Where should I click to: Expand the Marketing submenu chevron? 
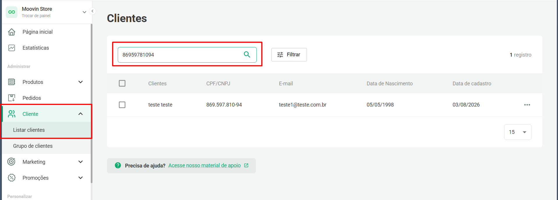click(x=81, y=162)
